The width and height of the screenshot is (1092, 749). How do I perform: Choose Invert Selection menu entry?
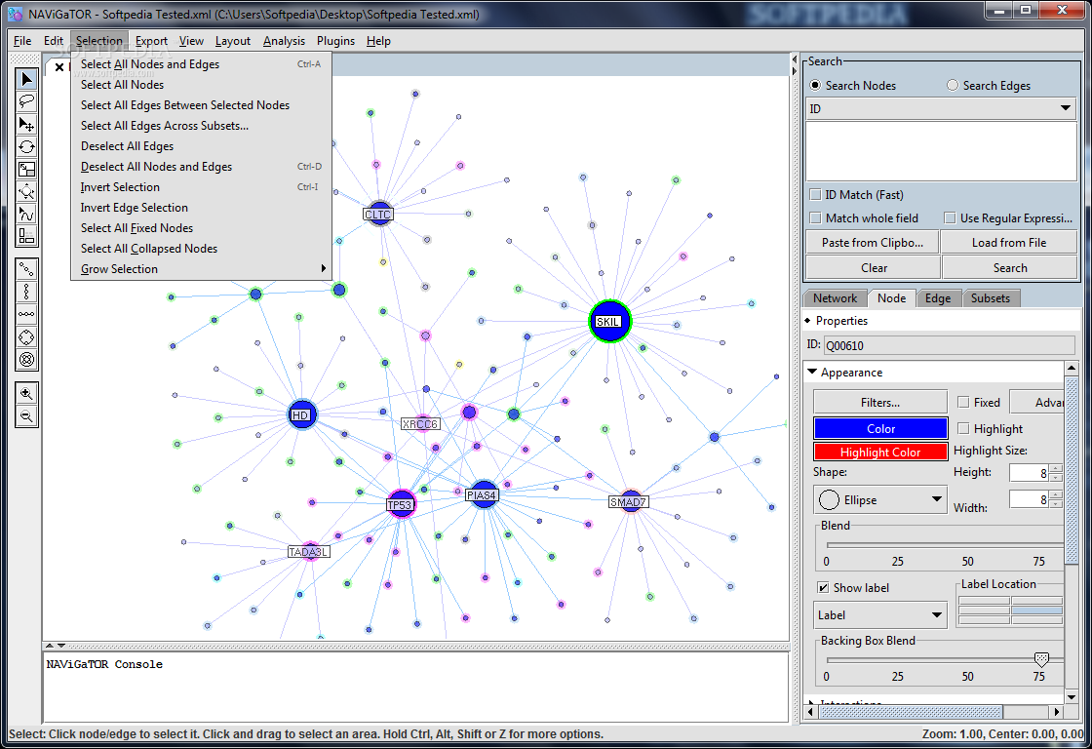tap(201, 186)
